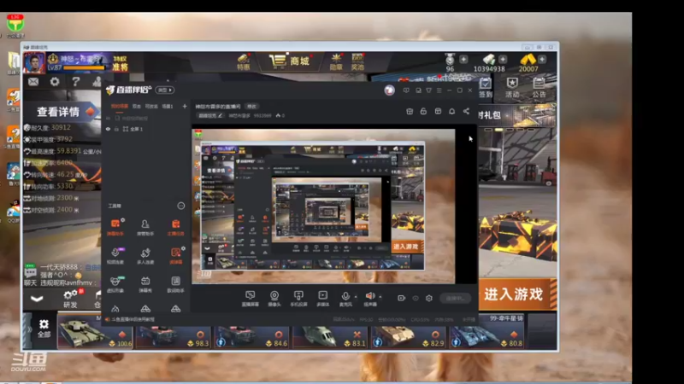Mute the microphone in the streaming toolbar
The height and width of the screenshot is (384, 684).
(x=345, y=298)
